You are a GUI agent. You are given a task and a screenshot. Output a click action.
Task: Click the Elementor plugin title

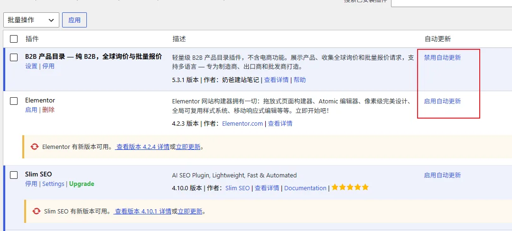(x=40, y=100)
